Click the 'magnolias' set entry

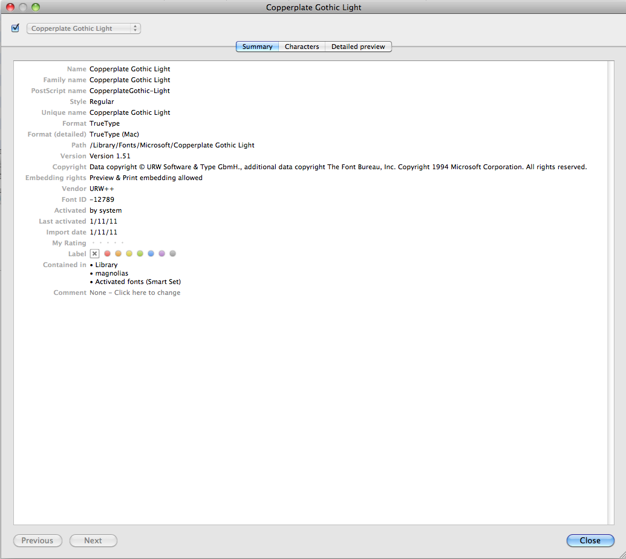(112, 273)
